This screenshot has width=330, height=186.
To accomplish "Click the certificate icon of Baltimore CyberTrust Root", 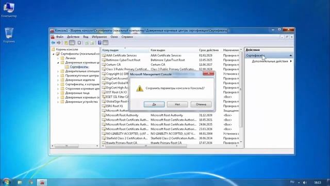I will tap(104, 60).
